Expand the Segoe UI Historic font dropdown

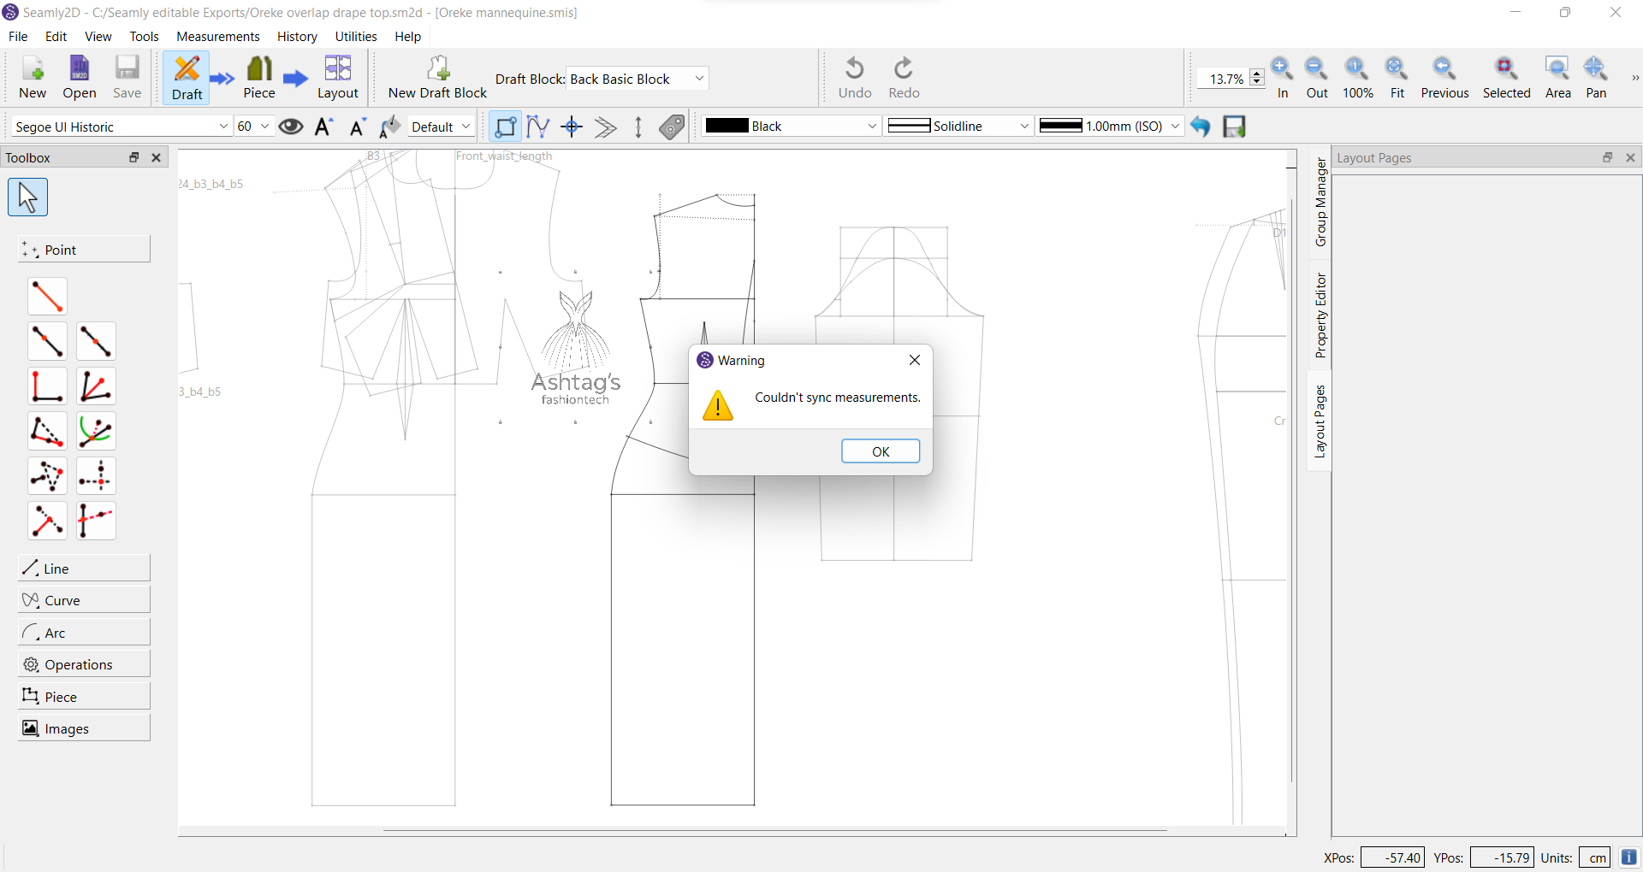(121, 127)
